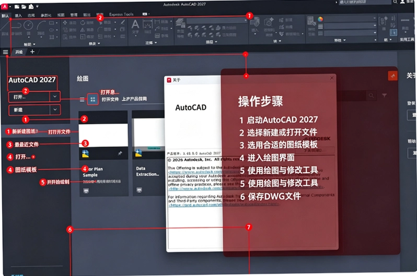Expand the arrow beside the 打开 button
This screenshot has height=276, width=417.
pos(55,97)
